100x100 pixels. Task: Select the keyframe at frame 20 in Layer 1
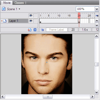pos(79,22)
